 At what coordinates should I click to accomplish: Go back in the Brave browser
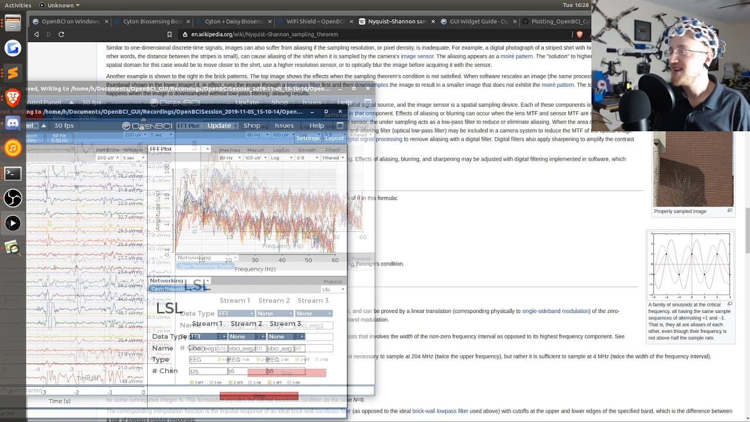36,35
